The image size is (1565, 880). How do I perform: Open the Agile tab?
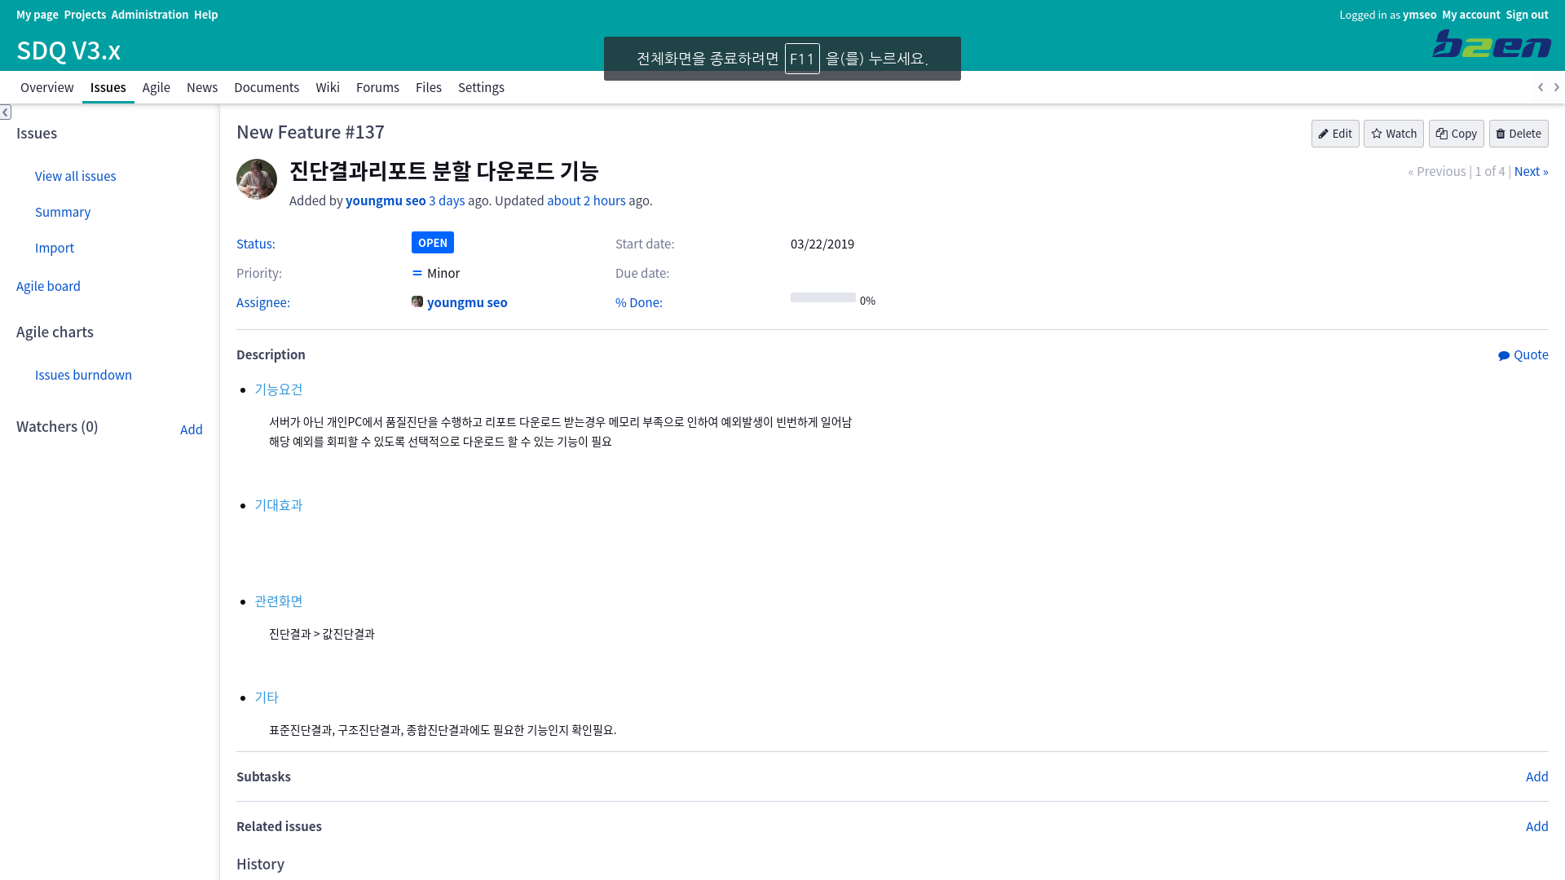(156, 87)
